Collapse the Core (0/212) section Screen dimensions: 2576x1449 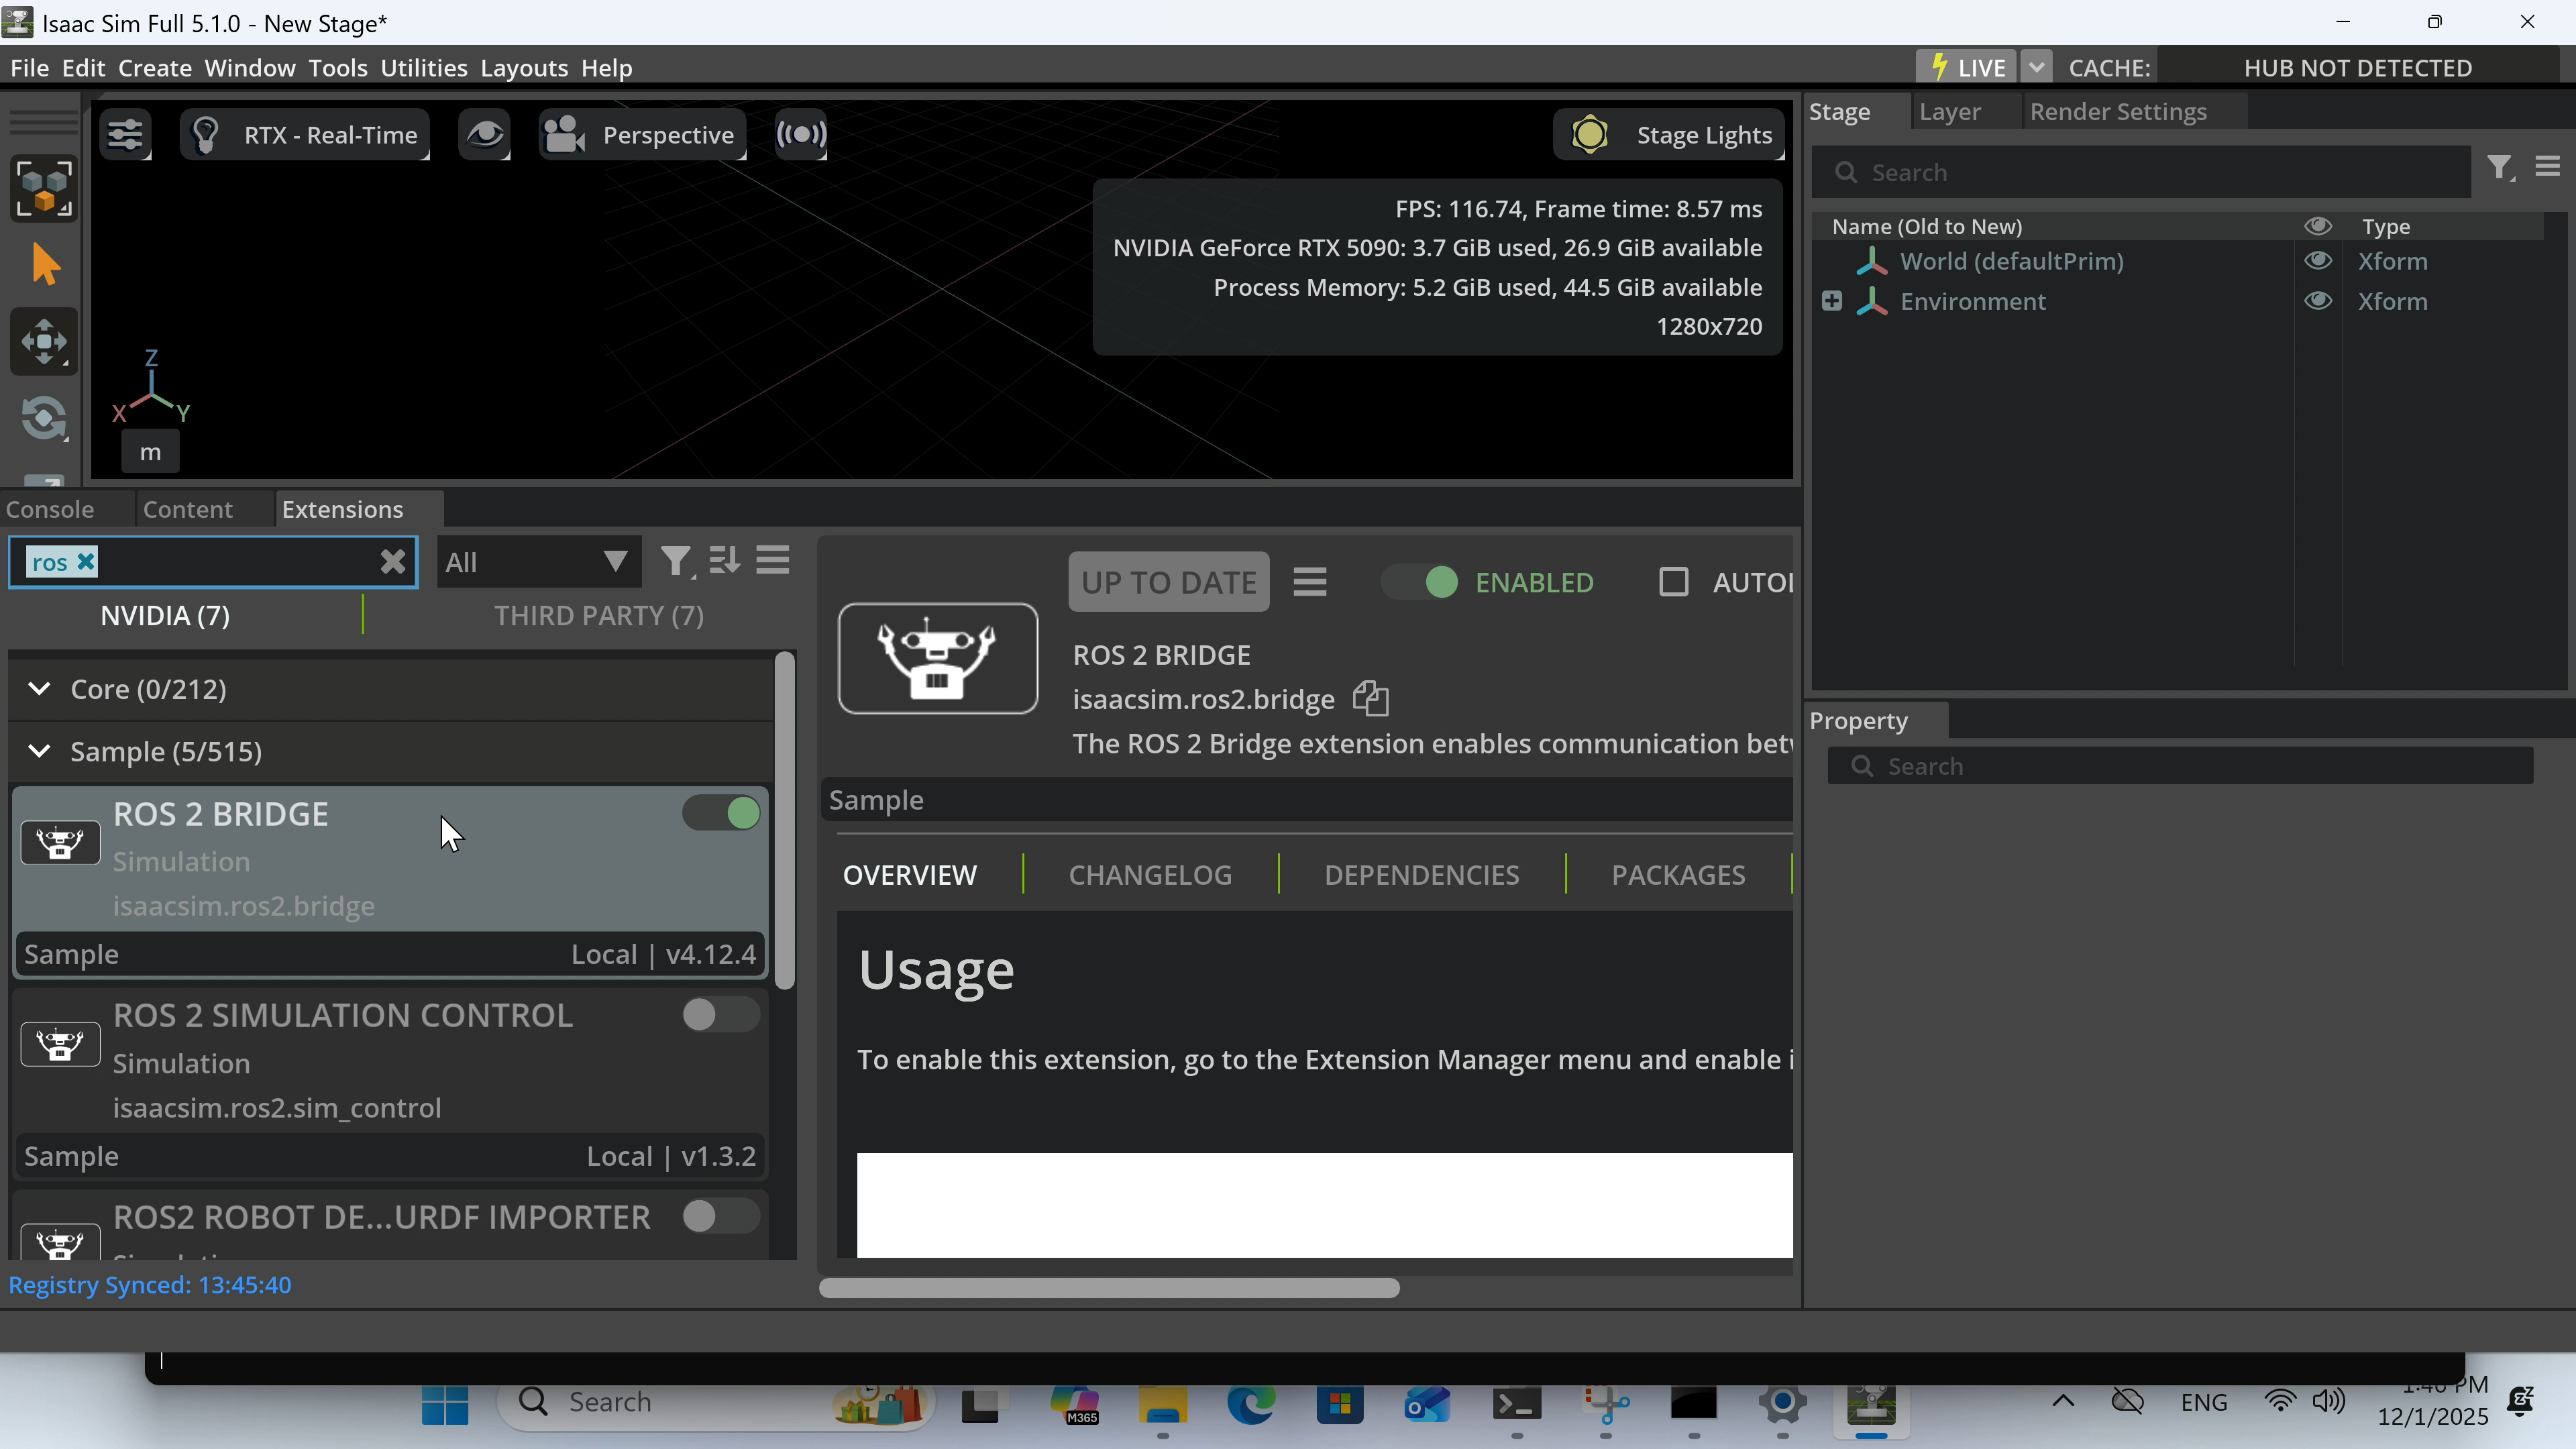pos(40,689)
